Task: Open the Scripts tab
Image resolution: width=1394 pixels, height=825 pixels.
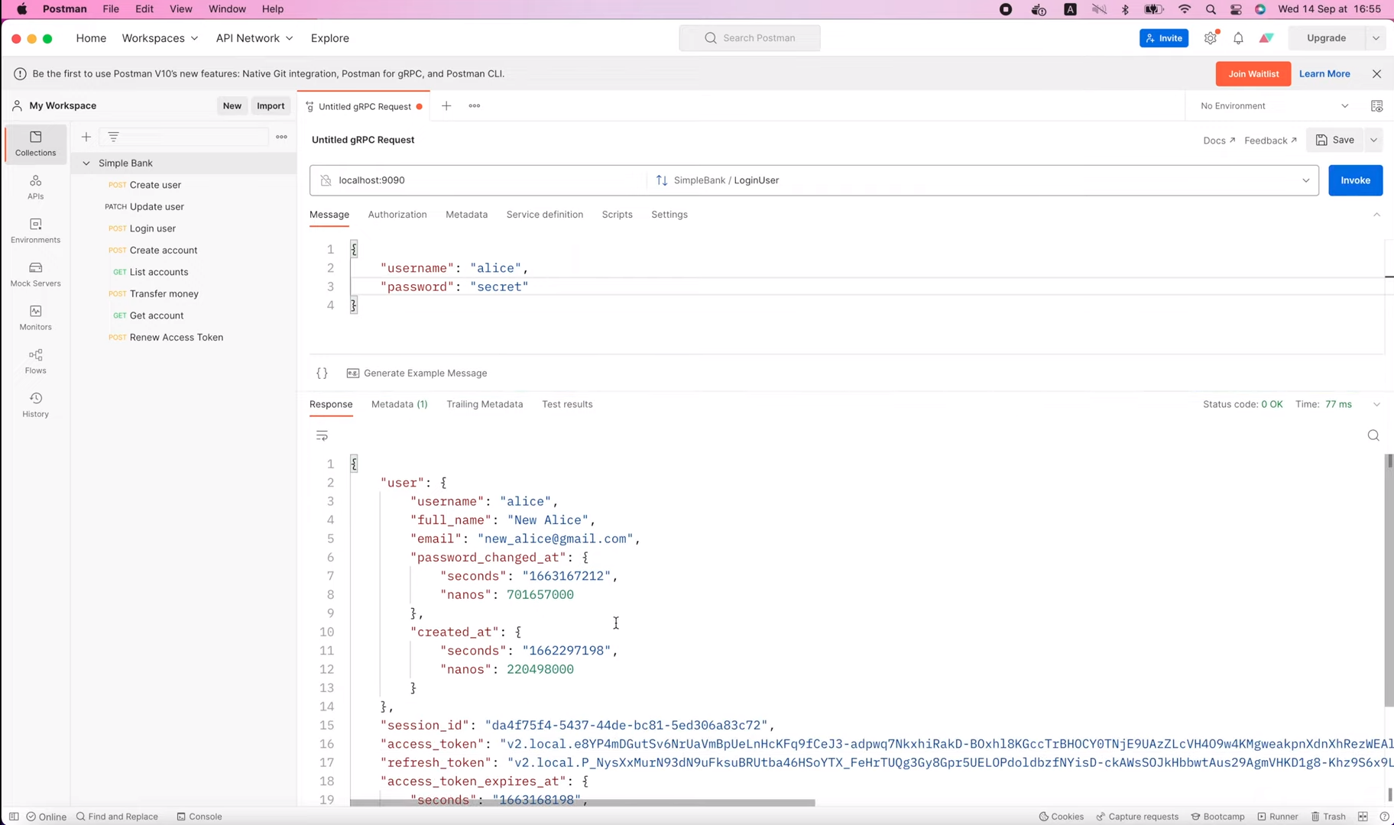Action: pos(617,215)
